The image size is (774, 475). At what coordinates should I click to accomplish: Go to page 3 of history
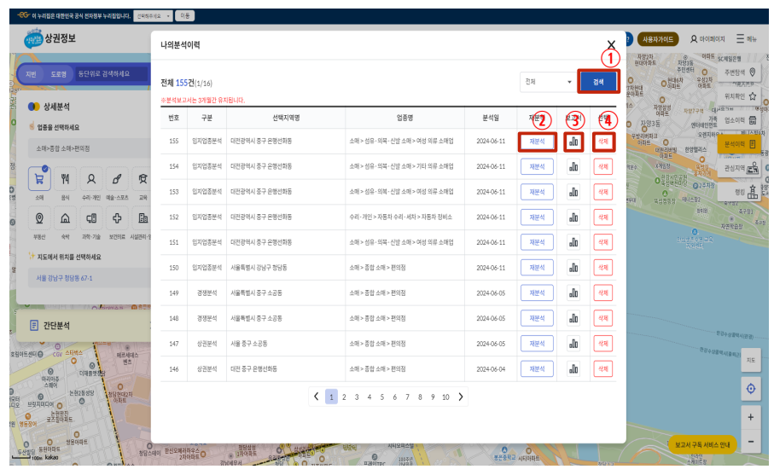[357, 397]
